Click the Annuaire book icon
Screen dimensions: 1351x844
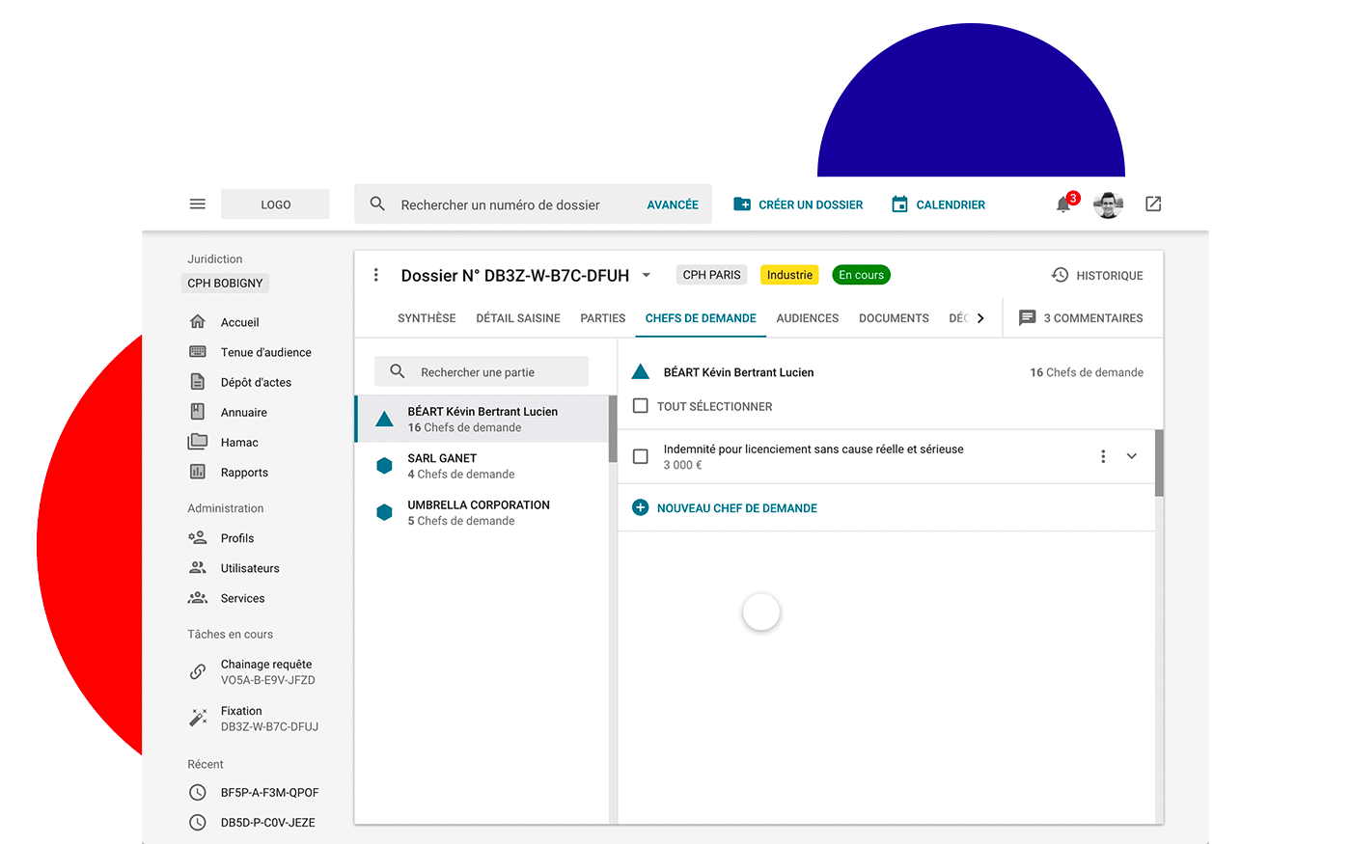(x=198, y=412)
